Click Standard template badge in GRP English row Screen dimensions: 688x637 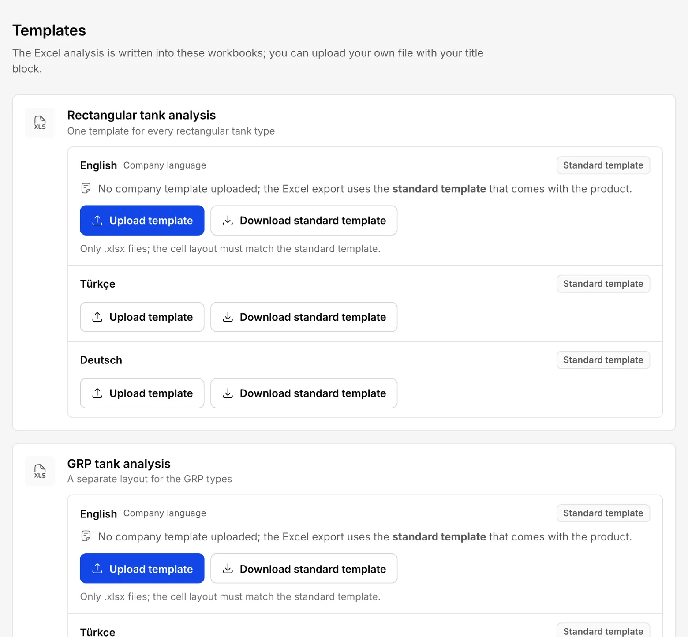603,513
